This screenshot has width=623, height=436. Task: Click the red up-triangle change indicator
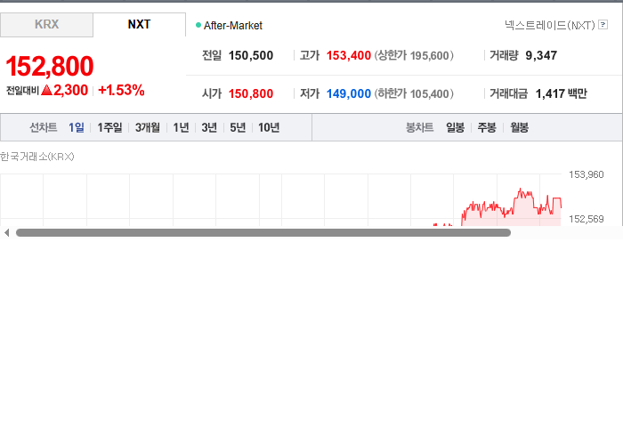[46, 90]
